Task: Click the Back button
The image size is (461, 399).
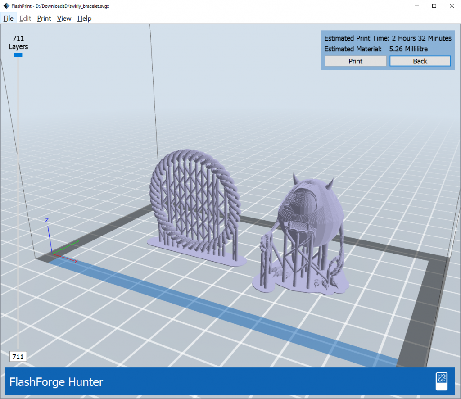Action: pyautogui.click(x=420, y=61)
